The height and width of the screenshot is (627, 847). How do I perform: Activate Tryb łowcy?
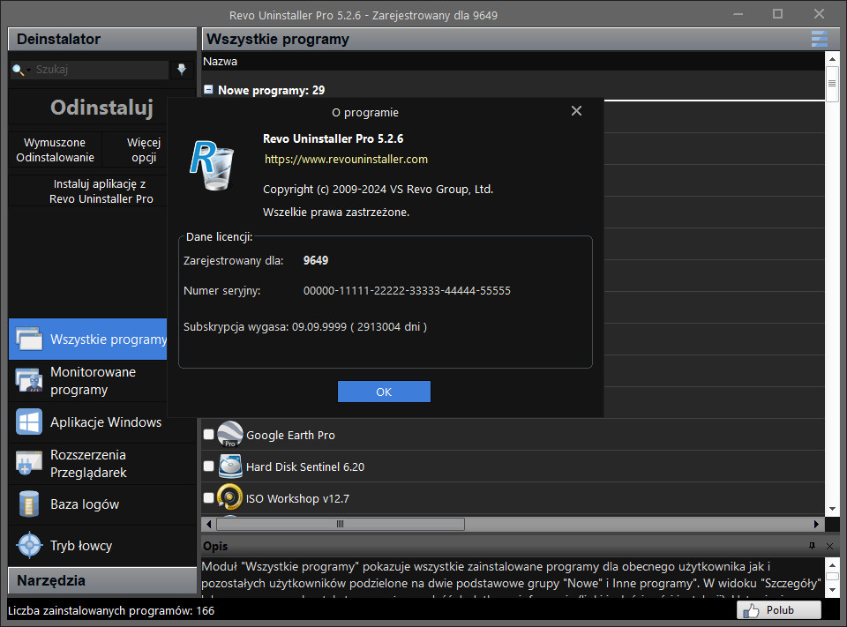[102, 546]
